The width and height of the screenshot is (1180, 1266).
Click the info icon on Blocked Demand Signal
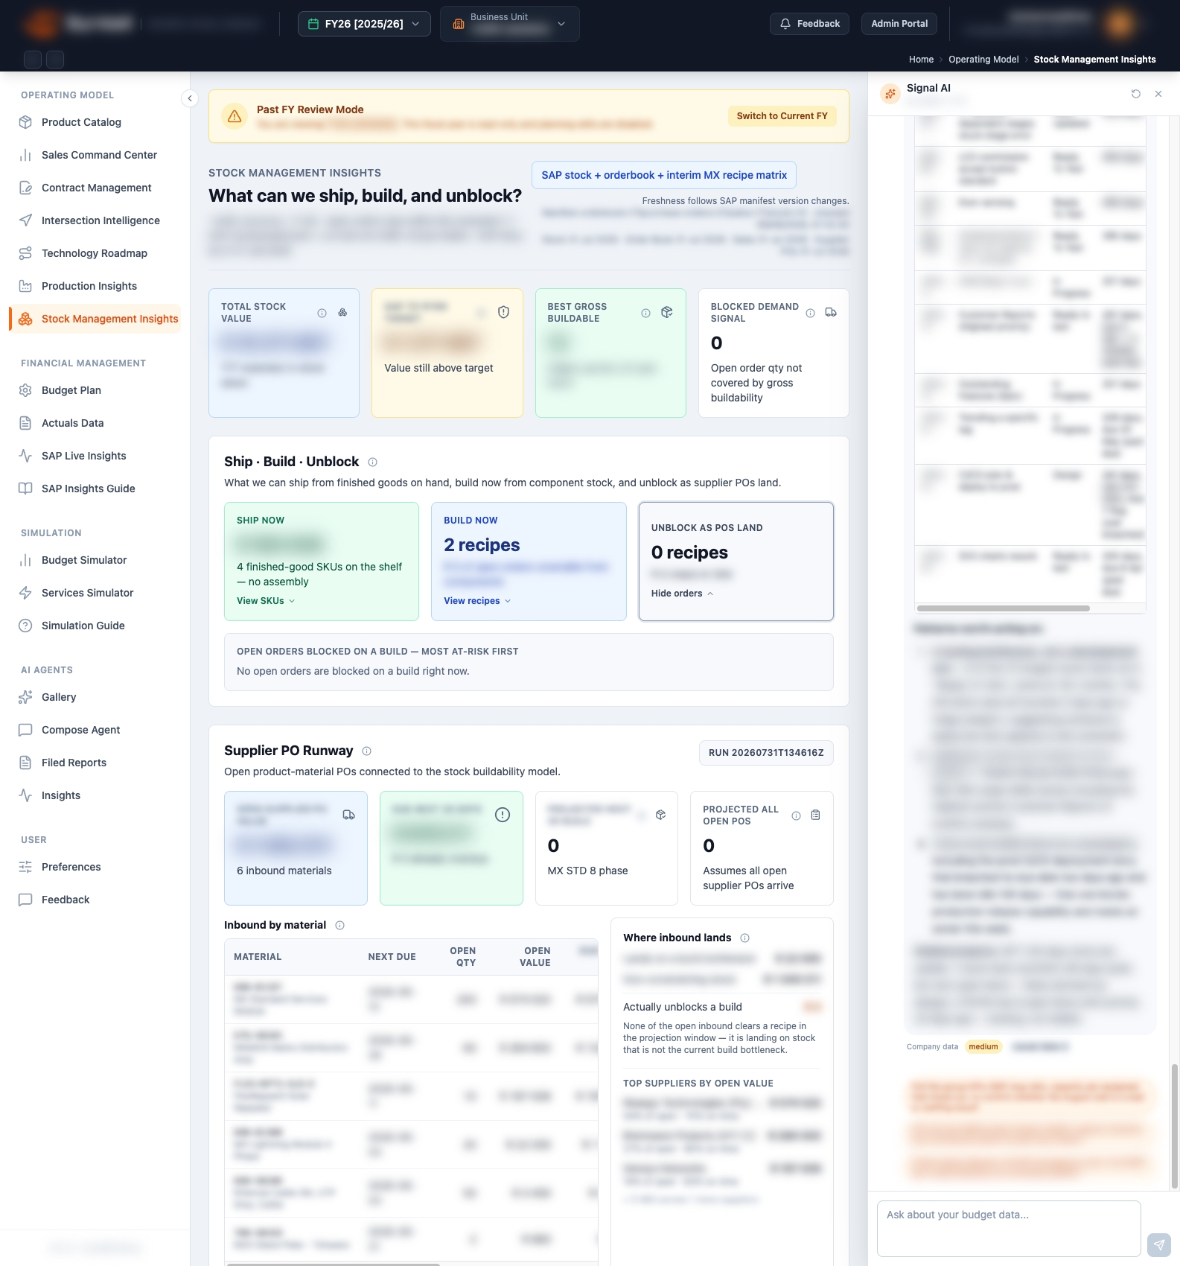(x=811, y=314)
